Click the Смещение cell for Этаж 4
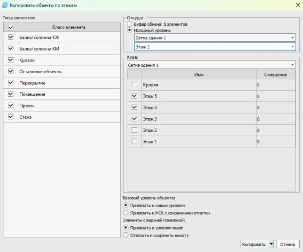The width and height of the screenshot is (303, 252). 275,107
